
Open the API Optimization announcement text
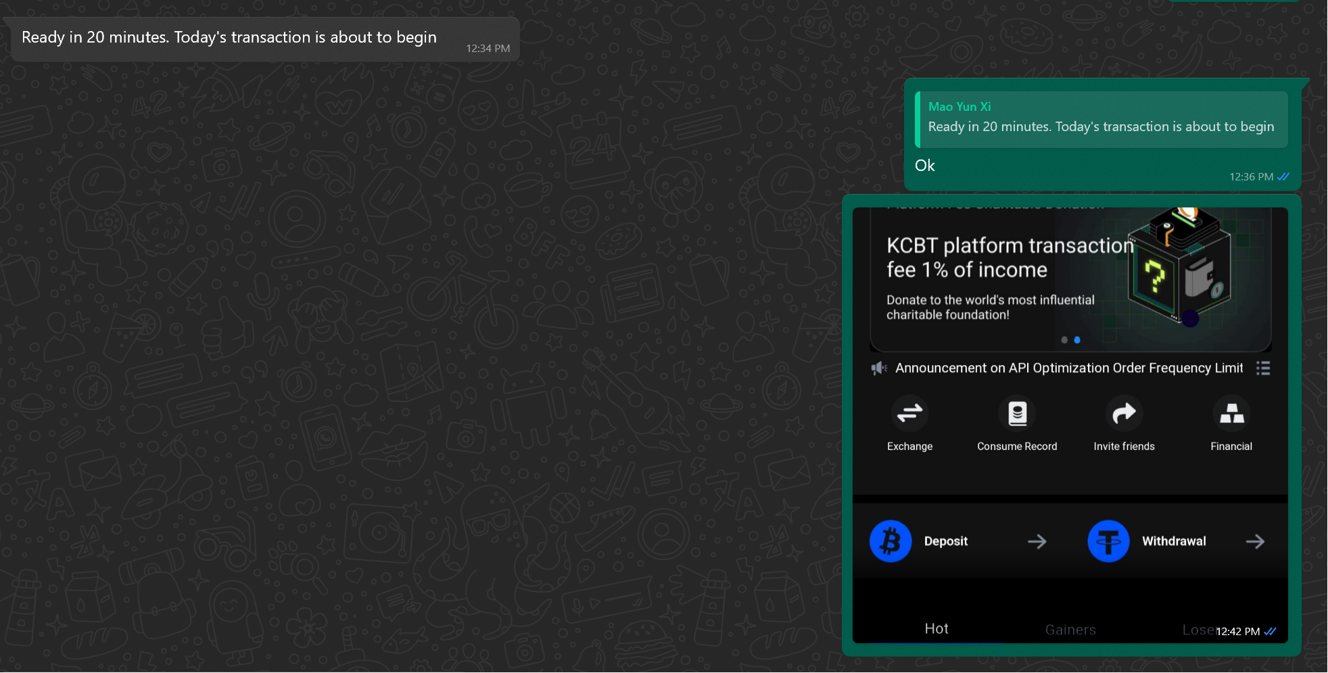tap(1069, 368)
